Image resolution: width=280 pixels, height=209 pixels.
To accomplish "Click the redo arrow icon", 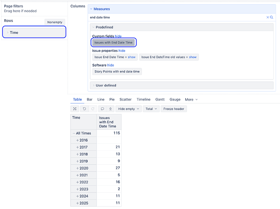I will pyautogui.click(x=93, y=108).
